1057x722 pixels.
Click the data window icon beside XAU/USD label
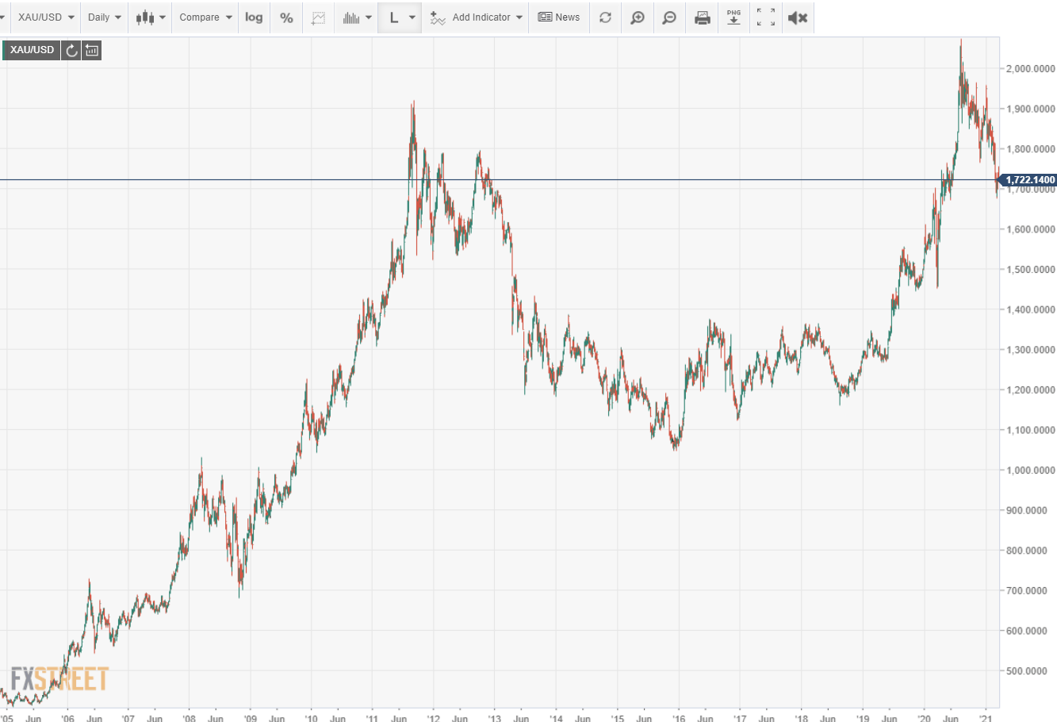point(92,51)
